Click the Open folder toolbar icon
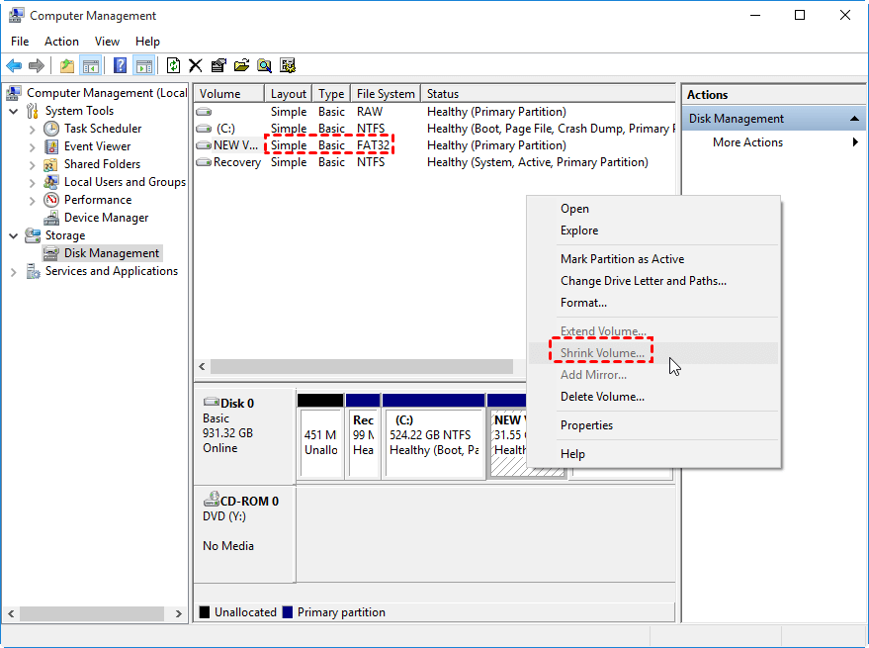 [241, 66]
